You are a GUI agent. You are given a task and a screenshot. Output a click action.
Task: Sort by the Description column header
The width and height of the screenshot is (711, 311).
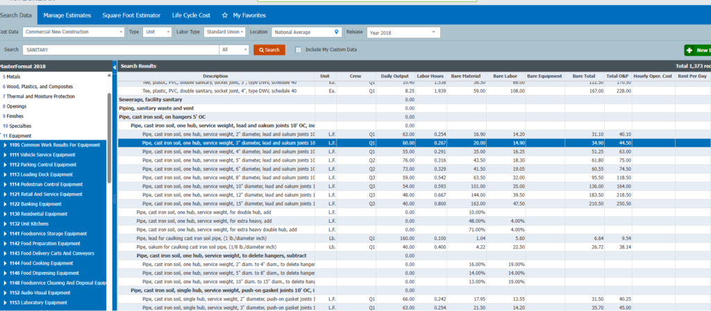[x=216, y=76]
